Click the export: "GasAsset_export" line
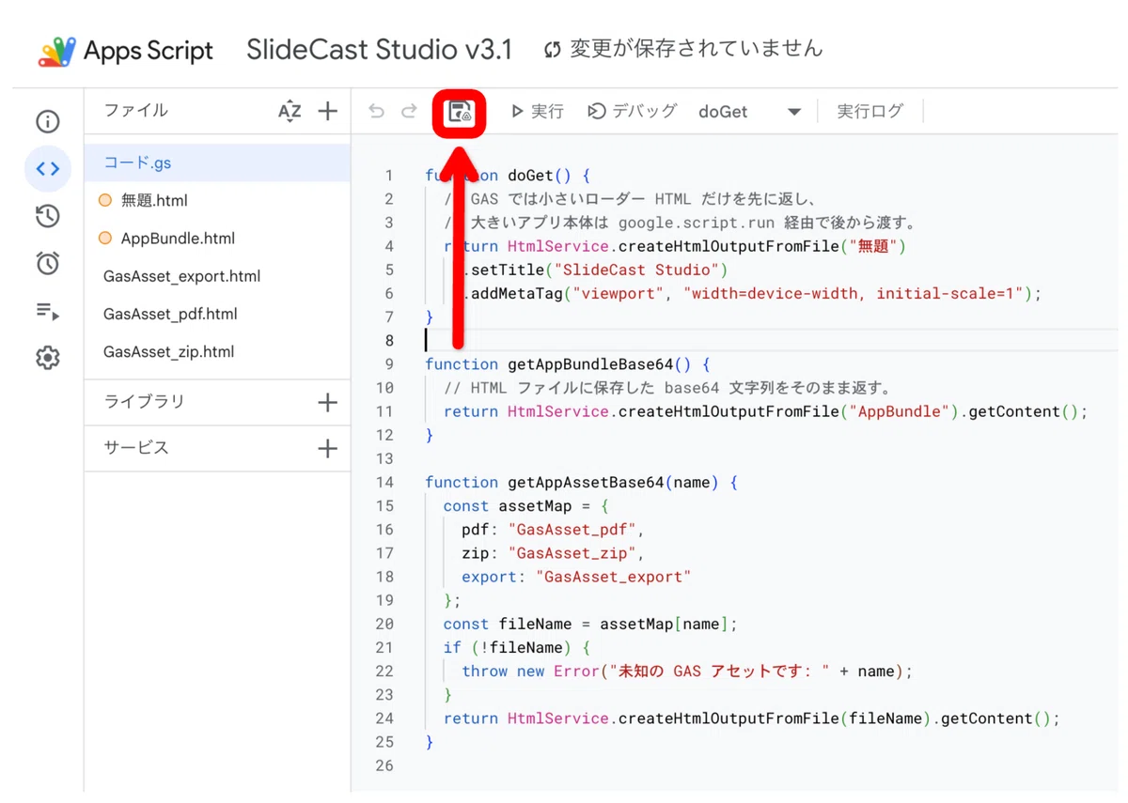The width and height of the screenshot is (1128, 803). [576, 576]
